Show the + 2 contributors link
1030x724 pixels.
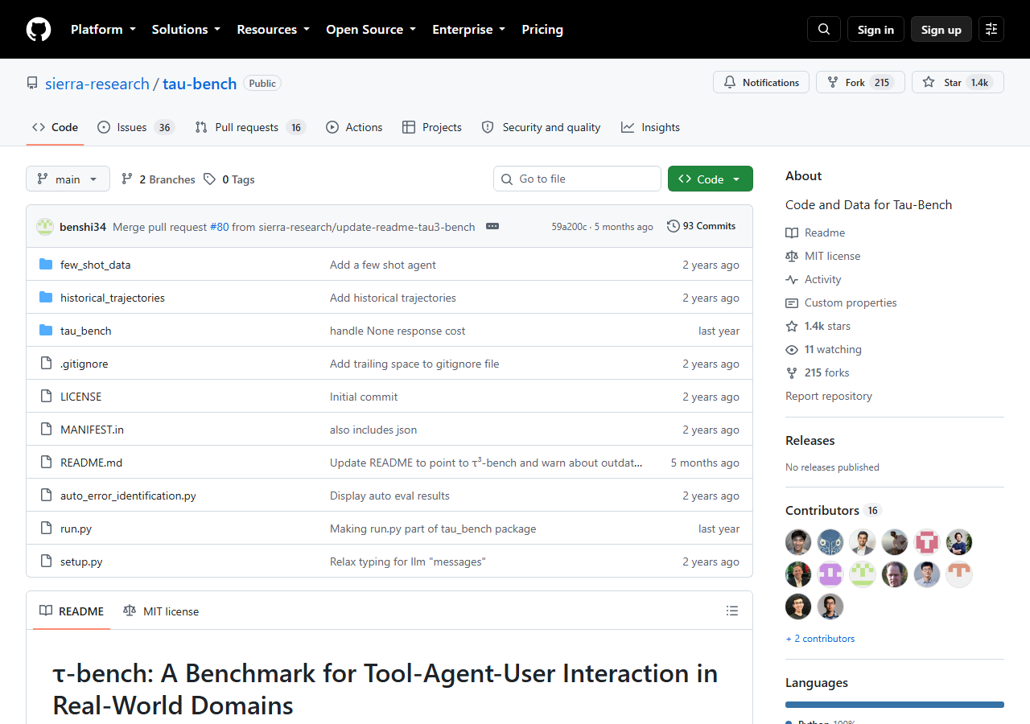tap(820, 639)
